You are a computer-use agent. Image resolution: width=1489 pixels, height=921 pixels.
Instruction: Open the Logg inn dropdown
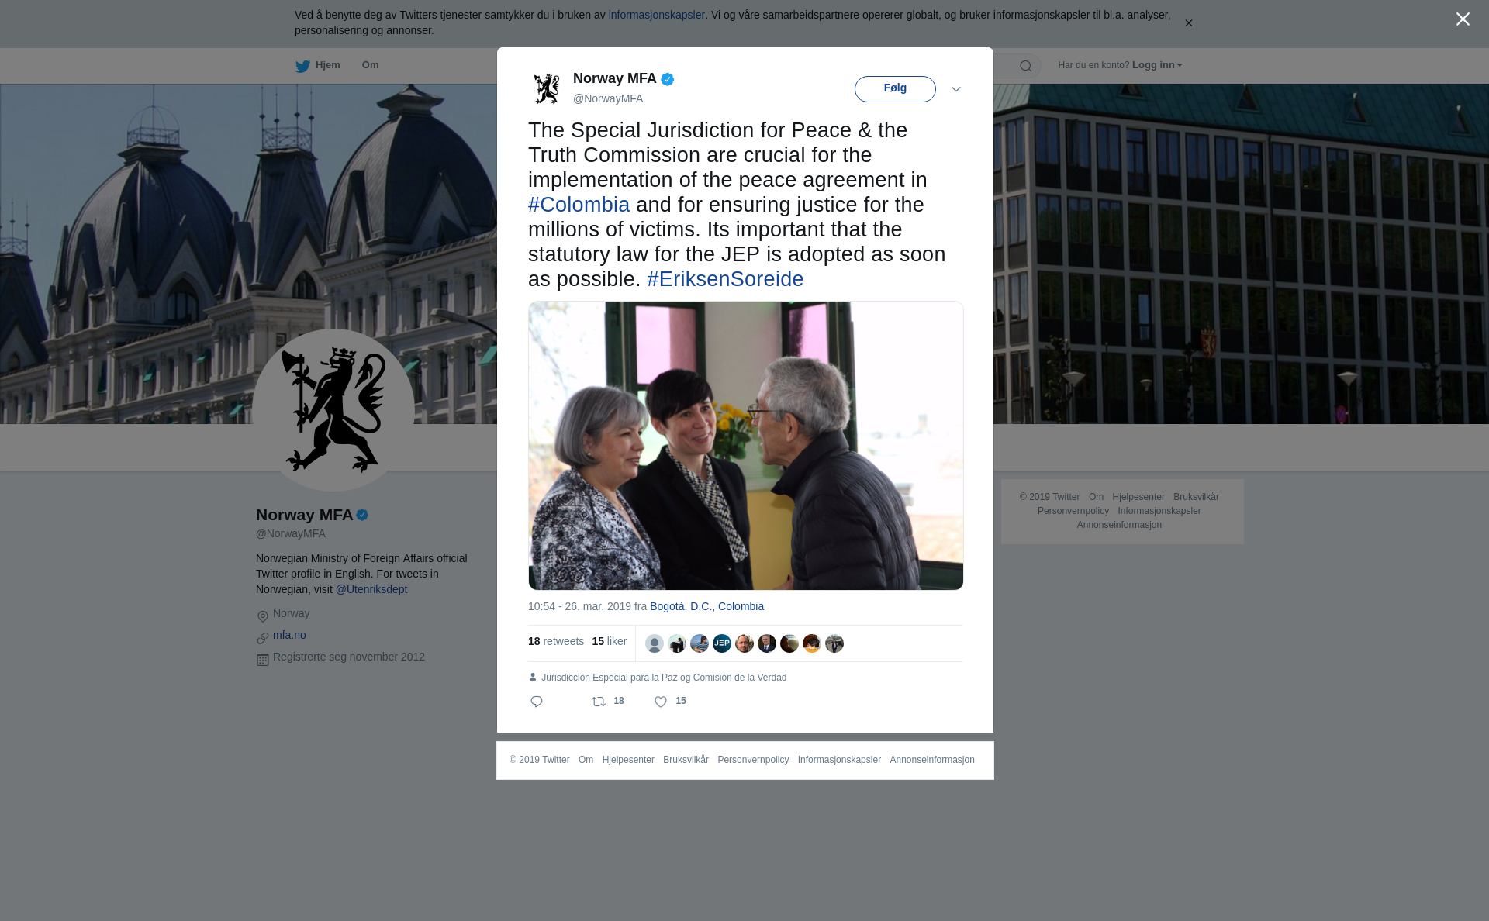click(x=1157, y=65)
